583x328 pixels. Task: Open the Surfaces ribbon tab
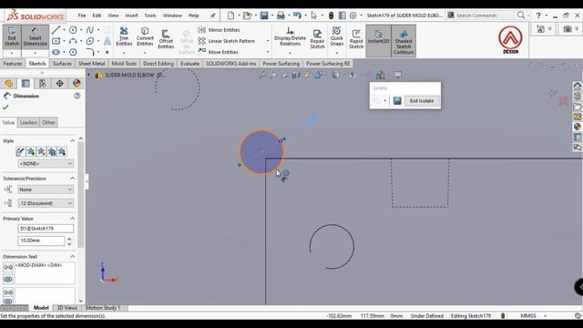(62, 64)
